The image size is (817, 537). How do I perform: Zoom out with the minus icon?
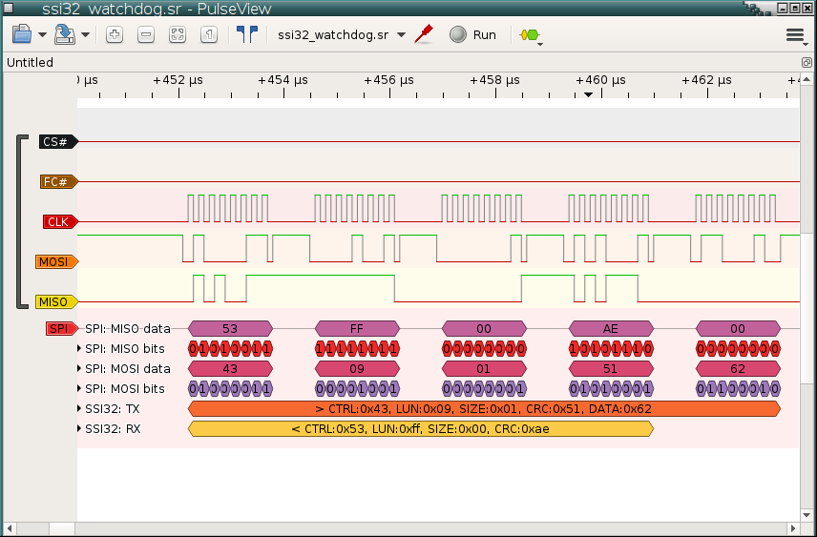tap(146, 35)
